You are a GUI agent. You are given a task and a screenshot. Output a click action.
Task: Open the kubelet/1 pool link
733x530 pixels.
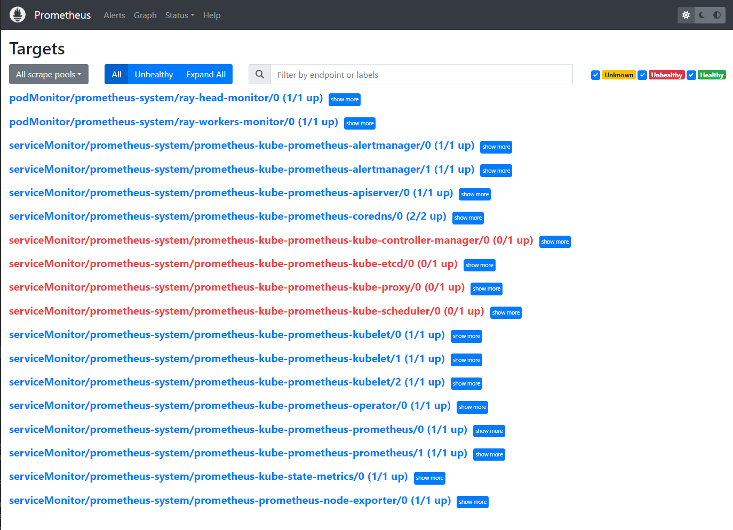227,359
